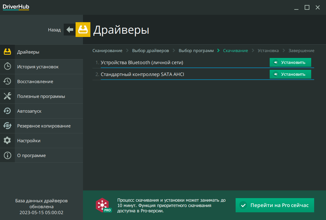Viewport: 326px width, 220px height.
Task: Install the SATA AHCI controller driver
Action: [x=290, y=74]
